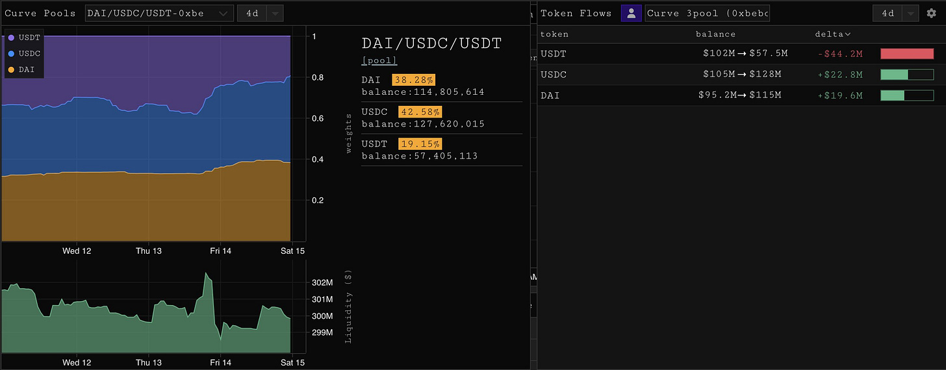Sort by the balance column header

pos(715,34)
